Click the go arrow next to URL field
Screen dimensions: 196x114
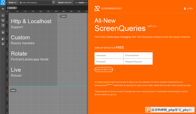(53, 3)
